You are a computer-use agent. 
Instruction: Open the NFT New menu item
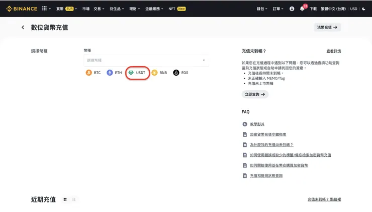[177, 9]
